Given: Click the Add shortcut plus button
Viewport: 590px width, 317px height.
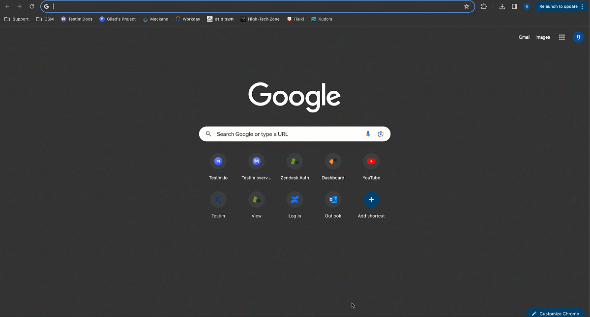Looking at the screenshot, I should tap(371, 200).
